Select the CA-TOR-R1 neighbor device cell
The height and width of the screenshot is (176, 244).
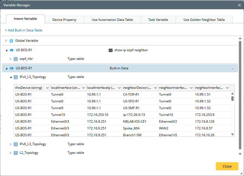(131, 94)
